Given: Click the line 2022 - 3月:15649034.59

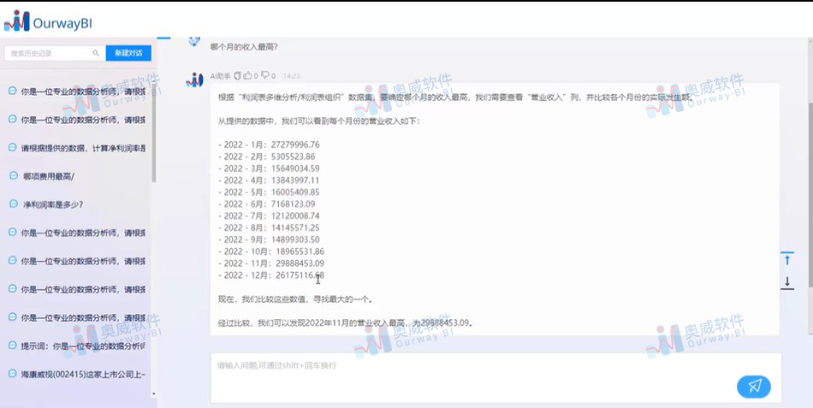Looking at the screenshot, I should point(269,169).
